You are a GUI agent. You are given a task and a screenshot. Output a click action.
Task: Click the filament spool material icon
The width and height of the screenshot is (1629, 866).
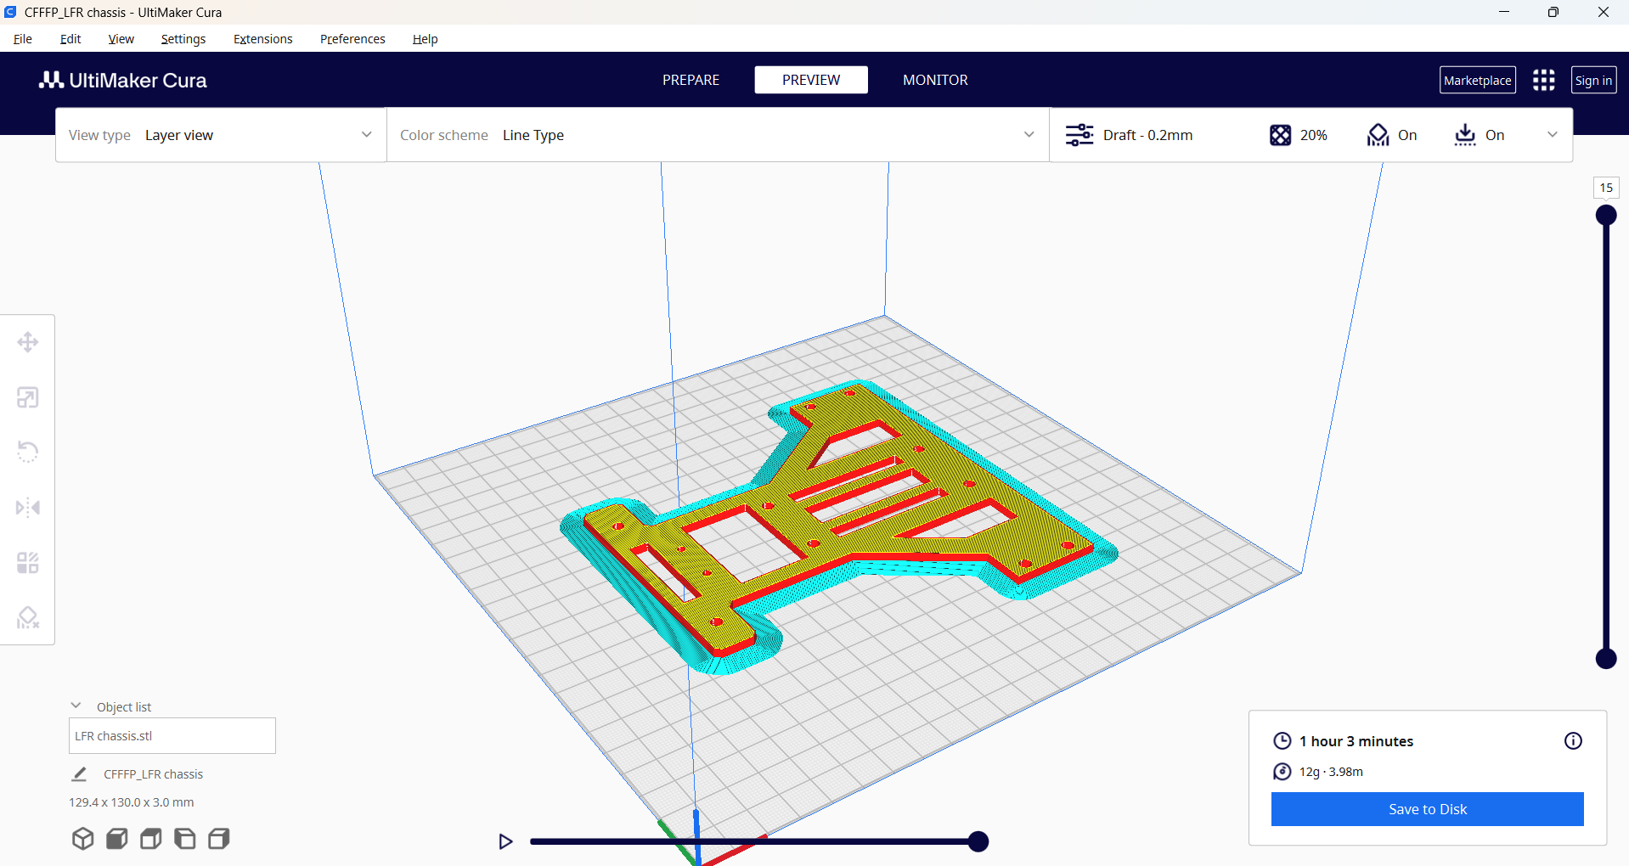tap(1282, 772)
